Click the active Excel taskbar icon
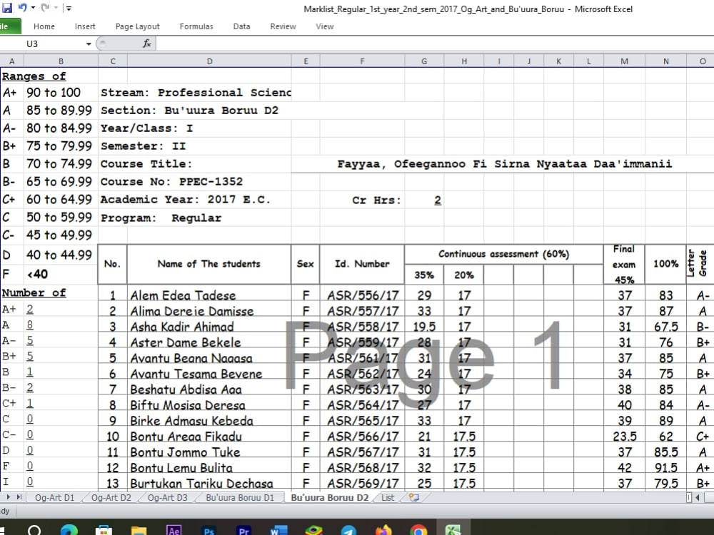The width and height of the screenshot is (714, 535). 453,529
